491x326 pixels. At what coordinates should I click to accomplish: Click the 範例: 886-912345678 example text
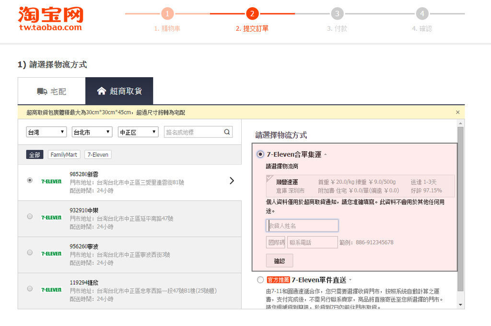pos(366,243)
